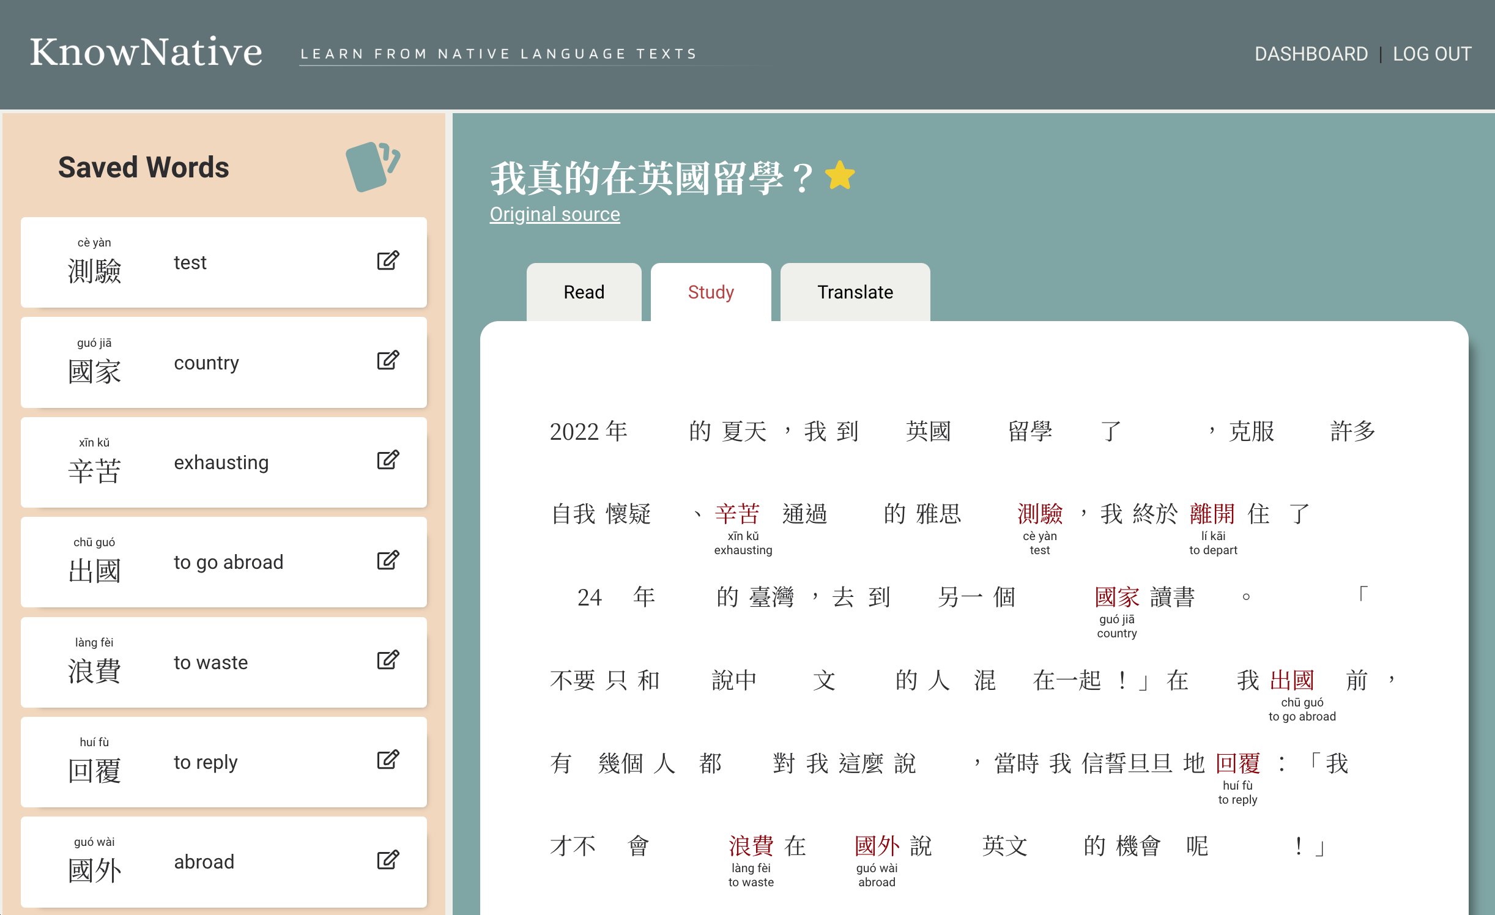
Task: Click the KnowNative logo
Action: click(146, 52)
